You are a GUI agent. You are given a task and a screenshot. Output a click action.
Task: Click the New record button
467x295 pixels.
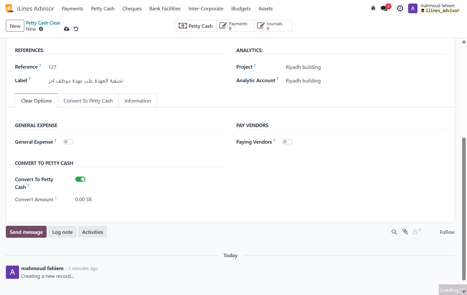pos(15,26)
